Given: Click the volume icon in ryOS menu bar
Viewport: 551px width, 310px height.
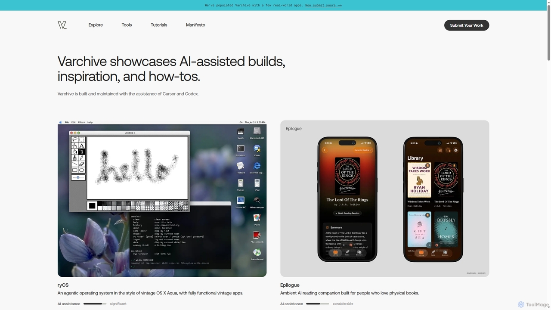Looking at the screenshot, I should [x=241, y=122].
